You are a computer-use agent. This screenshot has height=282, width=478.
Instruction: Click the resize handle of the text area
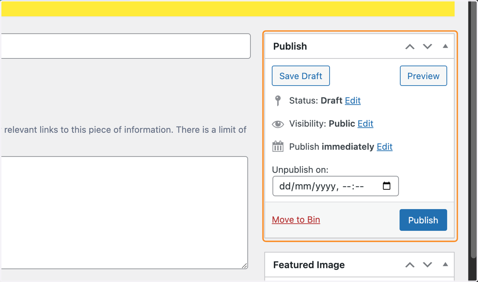(244, 266)
